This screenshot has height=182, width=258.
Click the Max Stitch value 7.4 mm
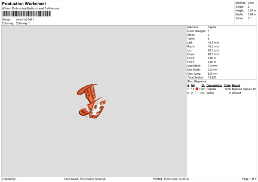212,66
